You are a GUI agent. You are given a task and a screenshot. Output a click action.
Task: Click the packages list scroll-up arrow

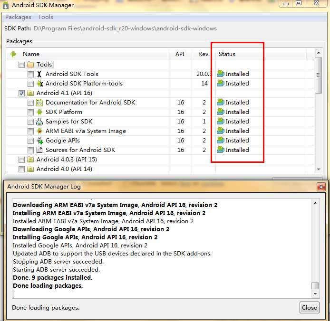tap(319, 53)
